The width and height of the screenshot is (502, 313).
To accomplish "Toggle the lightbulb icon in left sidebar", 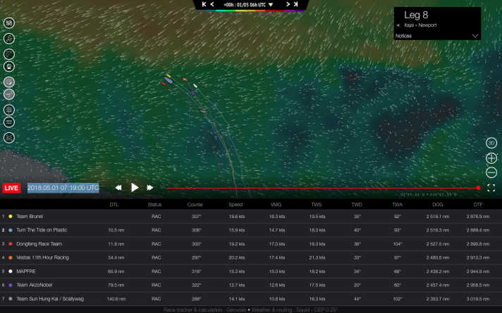I will 10,67.
